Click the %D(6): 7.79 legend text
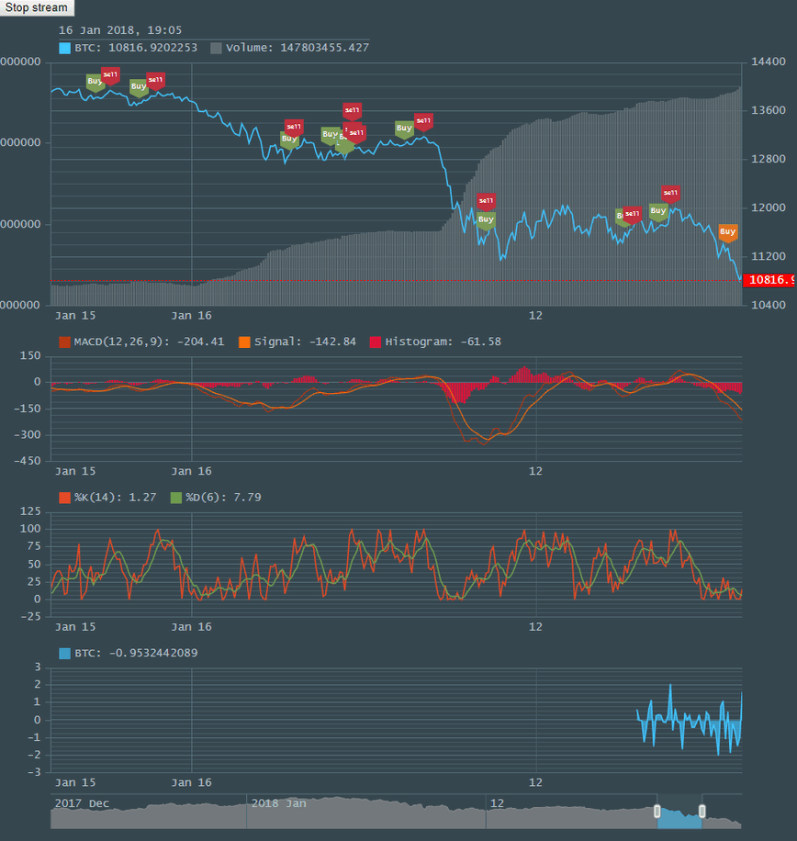 point(224,498)
